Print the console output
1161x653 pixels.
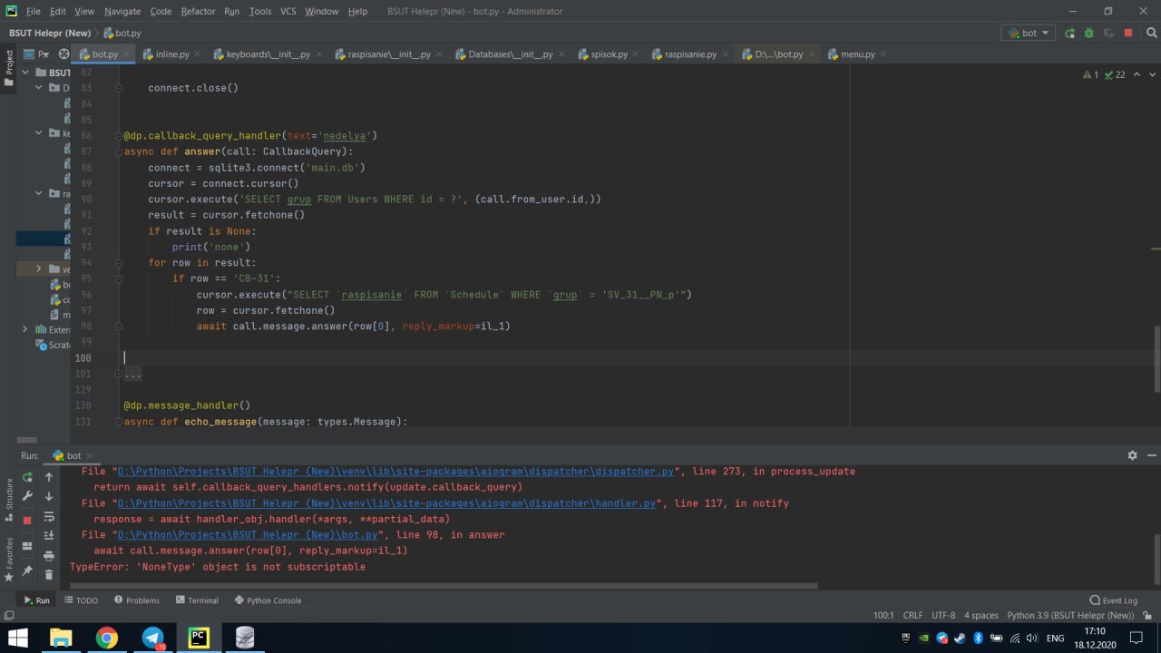pos(49,555)
